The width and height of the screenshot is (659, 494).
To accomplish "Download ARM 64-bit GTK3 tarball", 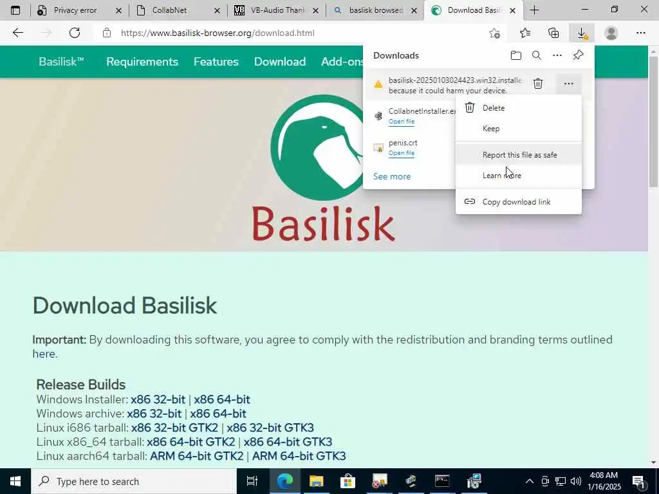I will pyautogui.click(x=299, y=456).
